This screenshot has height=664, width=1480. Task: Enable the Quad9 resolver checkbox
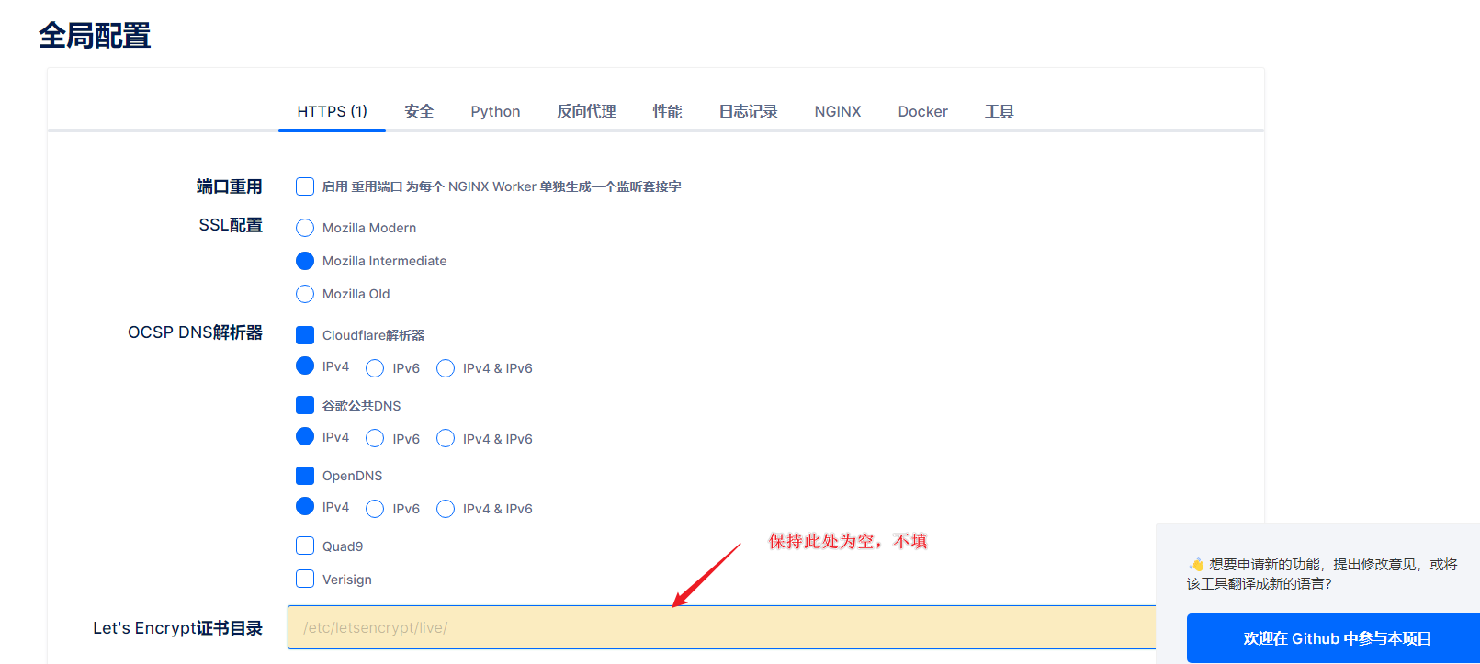[305, 546]
